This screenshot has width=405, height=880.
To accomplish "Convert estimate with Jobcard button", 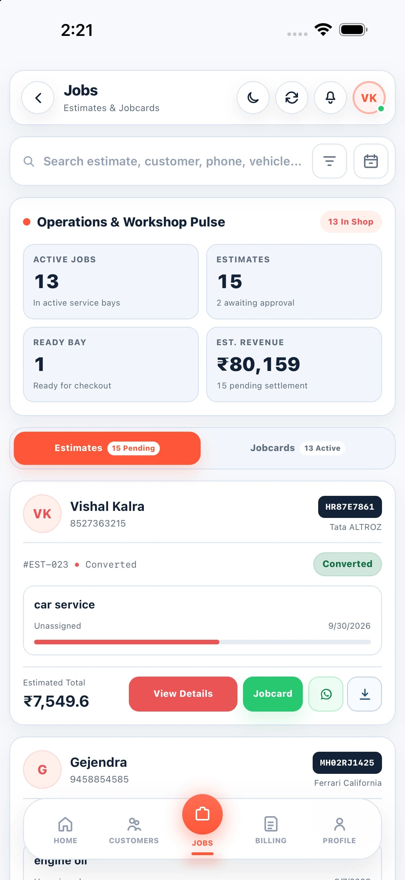I will click(x=273, y=694).
